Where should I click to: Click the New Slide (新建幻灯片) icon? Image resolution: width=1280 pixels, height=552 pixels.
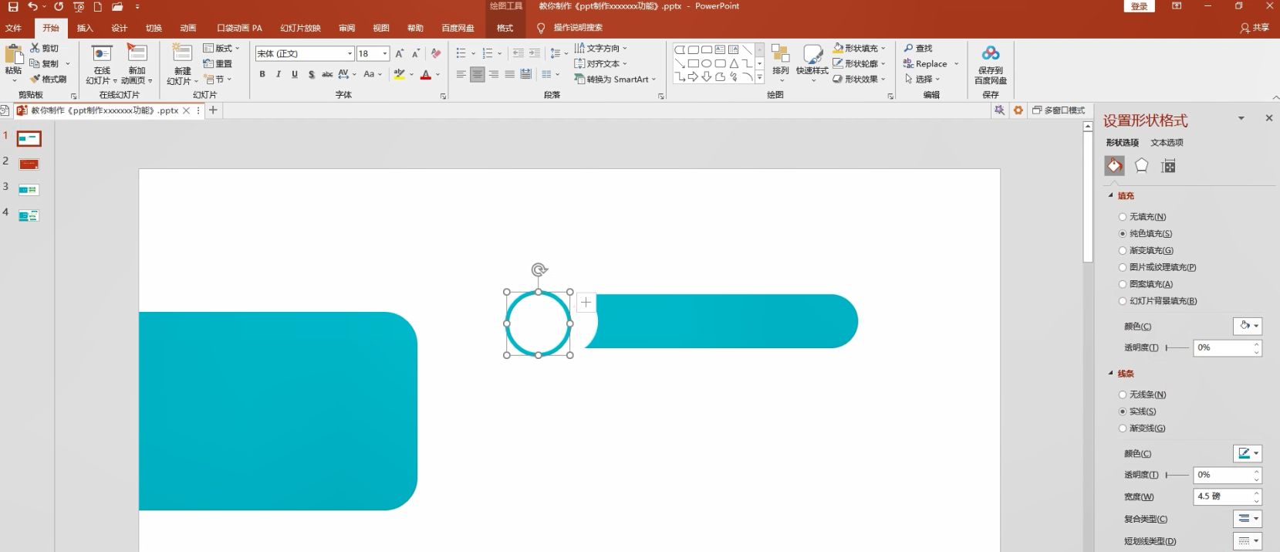pos(182,54)
